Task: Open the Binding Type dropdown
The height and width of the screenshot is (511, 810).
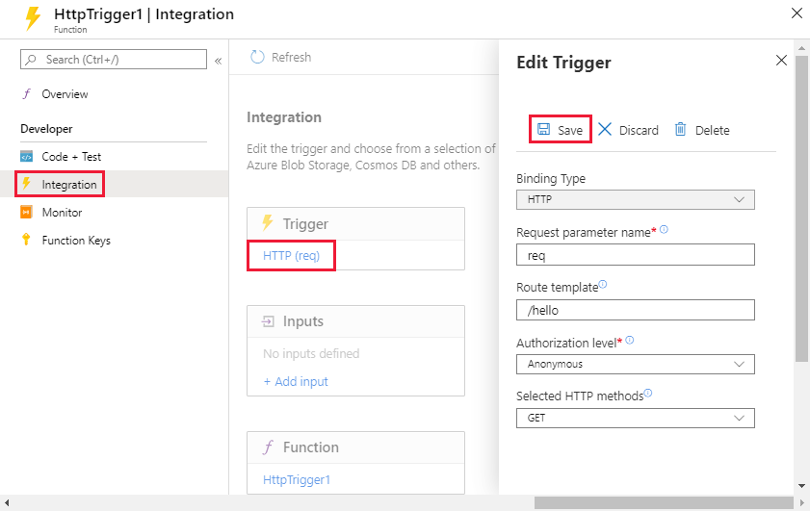Action: pos(636,200)
